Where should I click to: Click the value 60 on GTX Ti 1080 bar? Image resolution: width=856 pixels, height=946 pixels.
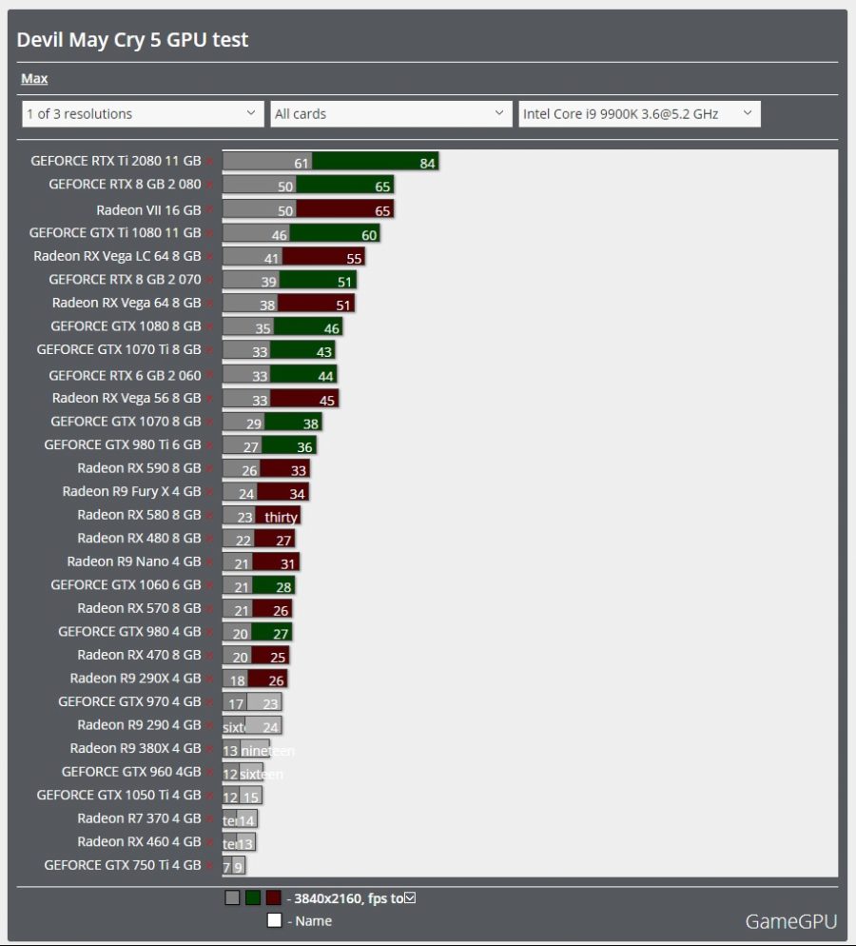[x=369, y=235]
